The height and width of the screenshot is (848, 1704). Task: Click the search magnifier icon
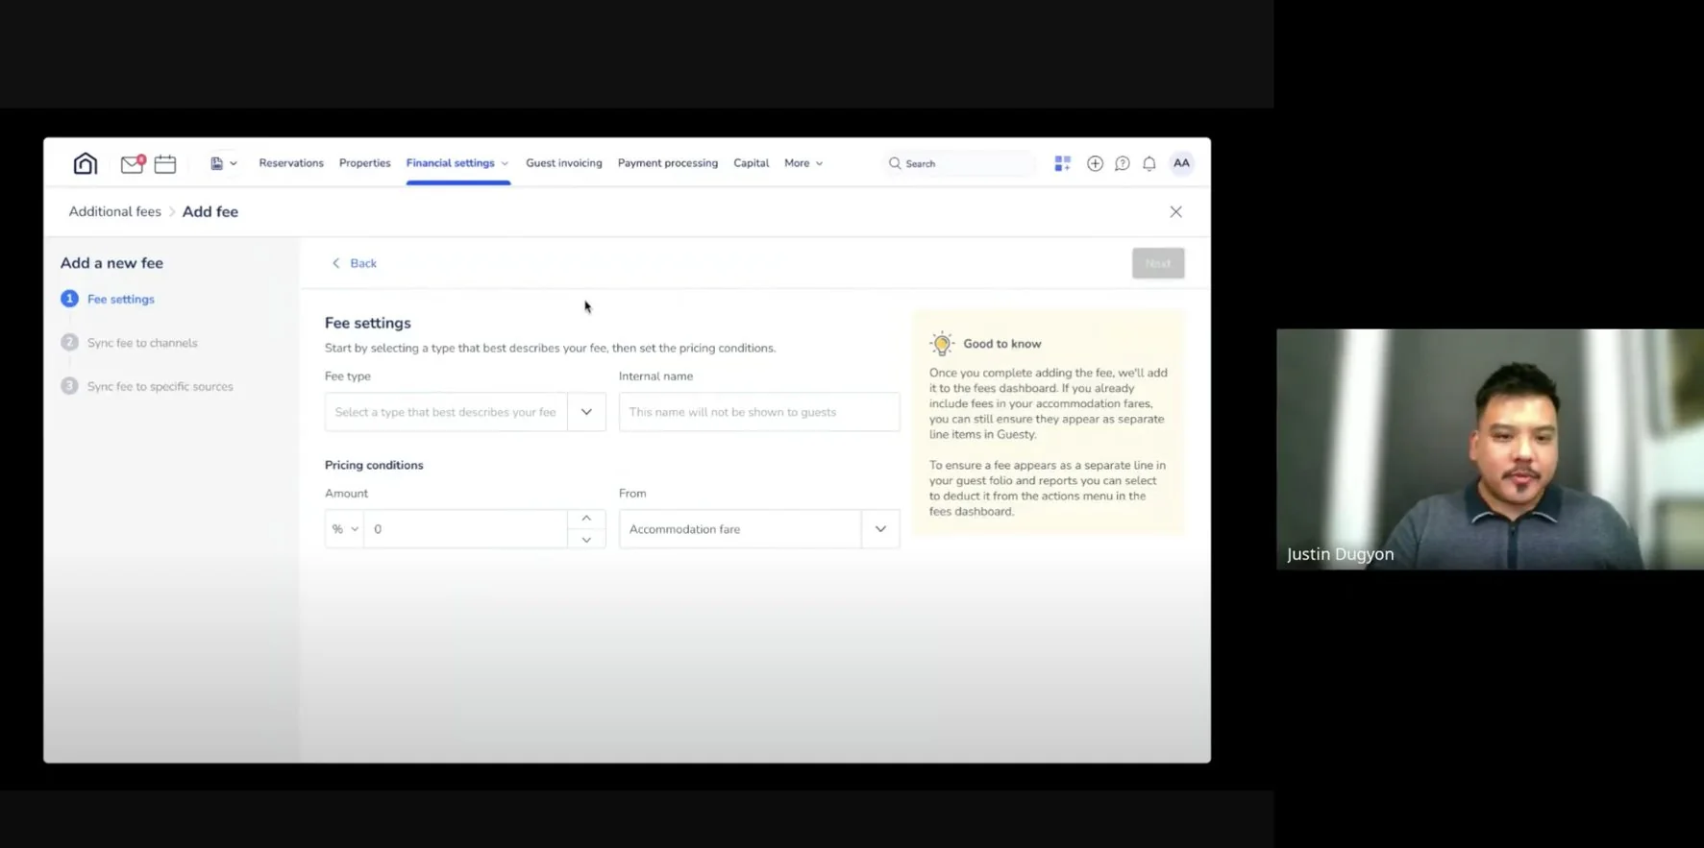click(x=895, y=163)
